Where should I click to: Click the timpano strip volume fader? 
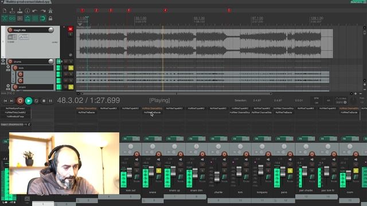tap(261, 170)
